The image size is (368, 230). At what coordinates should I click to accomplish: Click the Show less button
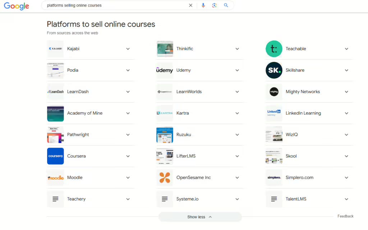[x=200, y=217]
